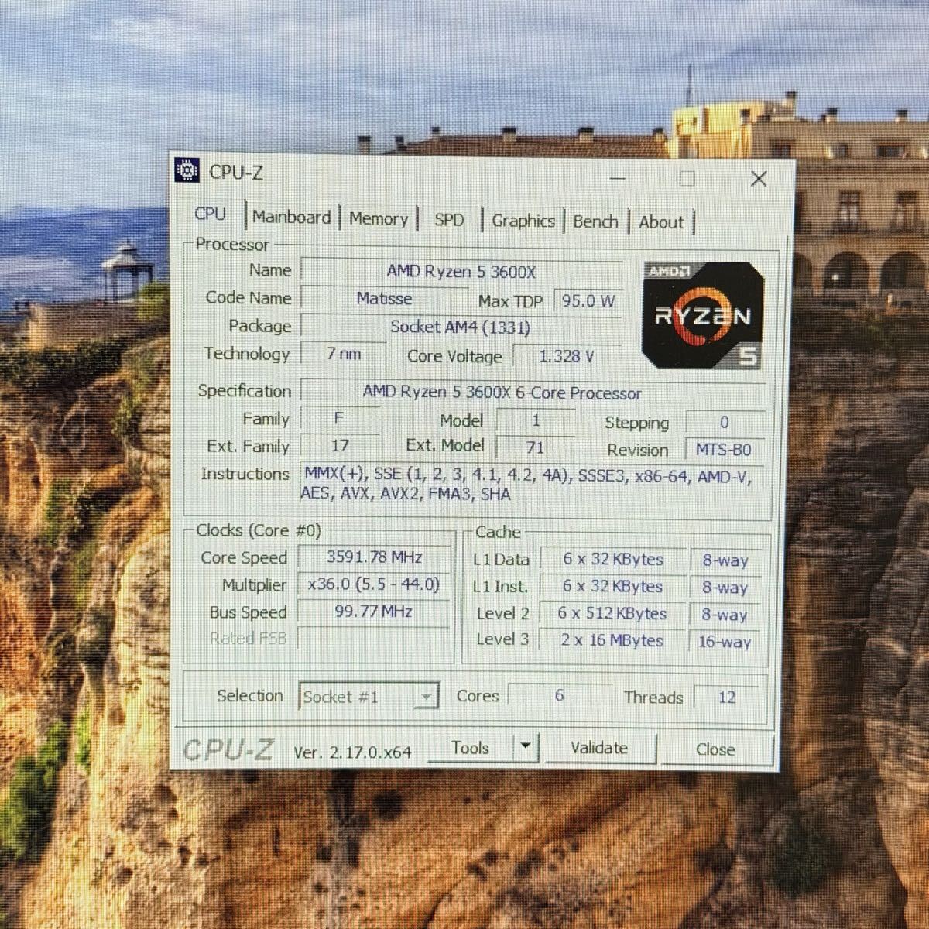Close CPU-Z with the X button
929x929 pixels.
click(x=759, y=180)
